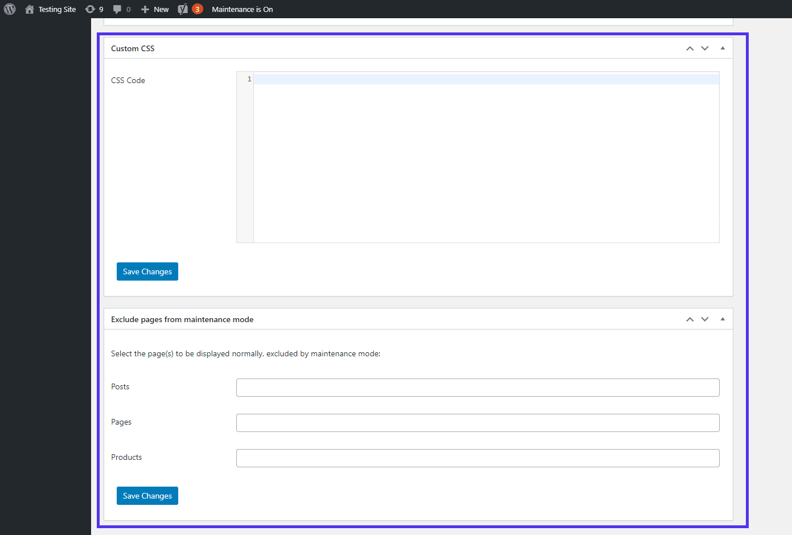Select the Products exclusion input field
The height and width of the screenshot is (535, 792).
click(477, 458)
